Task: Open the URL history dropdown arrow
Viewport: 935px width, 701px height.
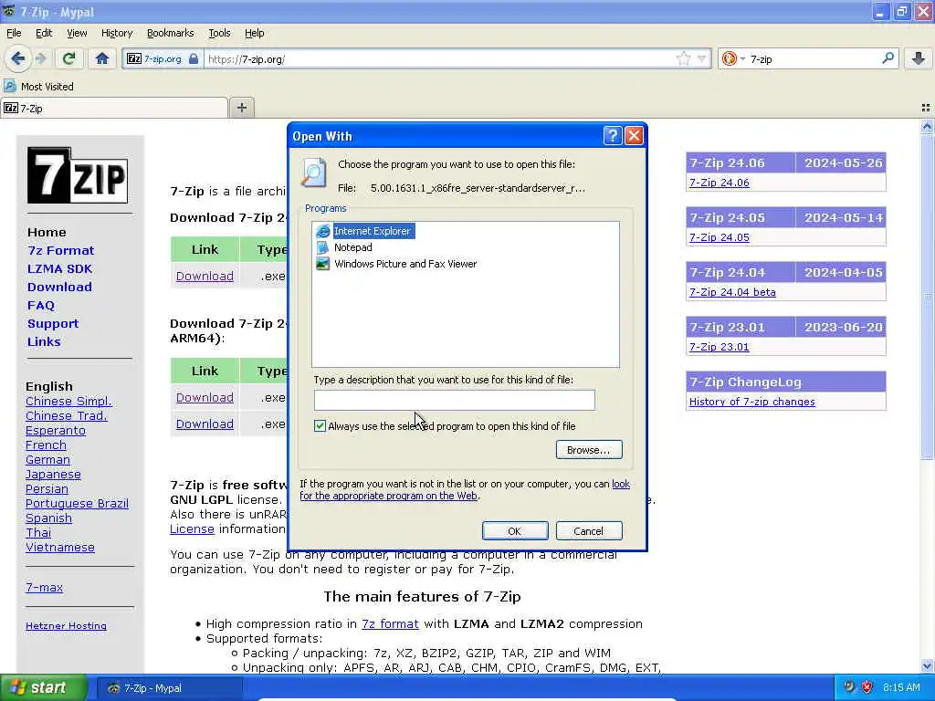Action: point(702,58)
